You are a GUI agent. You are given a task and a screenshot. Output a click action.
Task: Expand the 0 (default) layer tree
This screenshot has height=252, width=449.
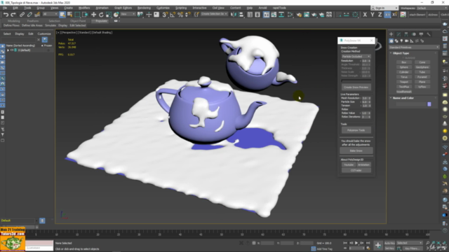[x=8, y=50]
